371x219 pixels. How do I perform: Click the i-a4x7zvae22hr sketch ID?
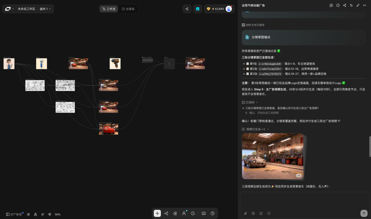pyautogui.click(x=270, y=69)
